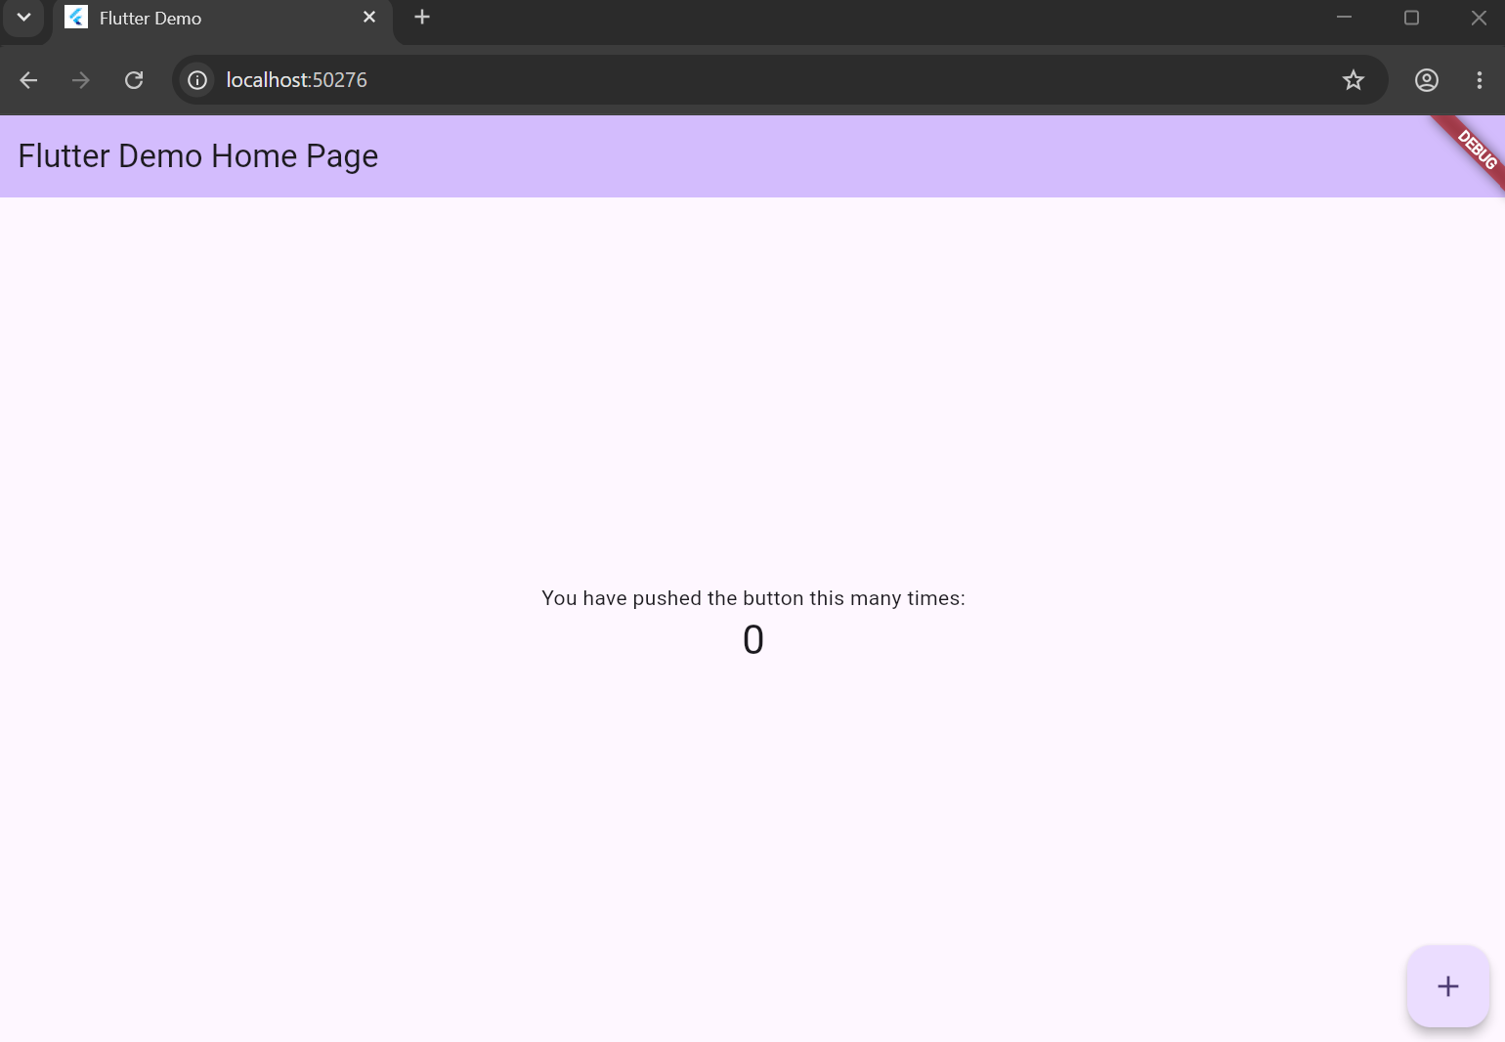Select the Flutter Demo browser tab

tap(222, 18)
